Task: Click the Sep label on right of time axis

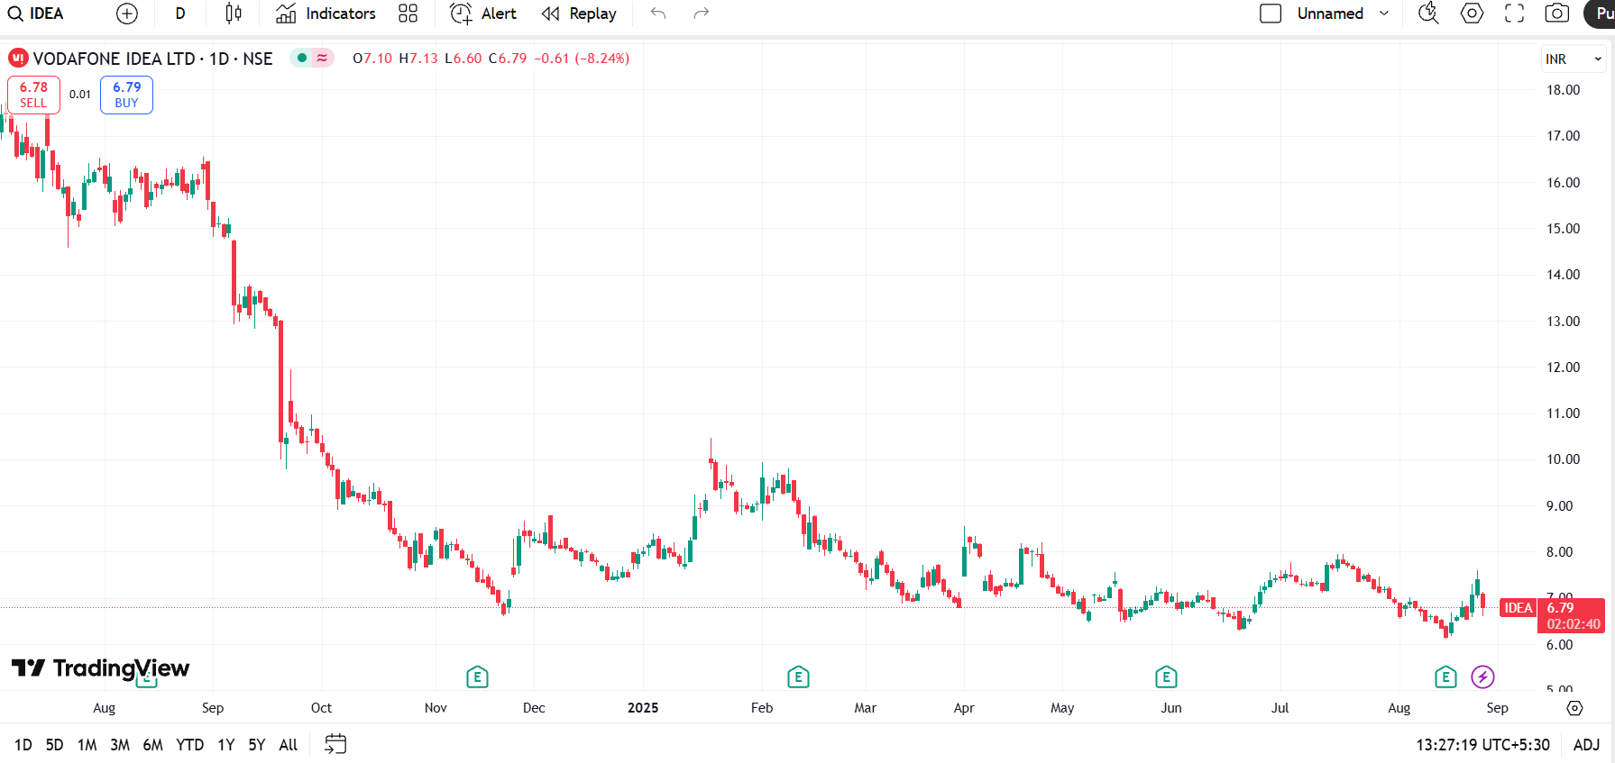Action: pos(1497,708)
